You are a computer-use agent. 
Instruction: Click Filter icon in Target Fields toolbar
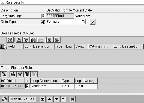point(20,74)
